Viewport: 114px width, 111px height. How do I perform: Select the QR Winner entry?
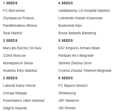pyautogui.click(x=67, y=108)
